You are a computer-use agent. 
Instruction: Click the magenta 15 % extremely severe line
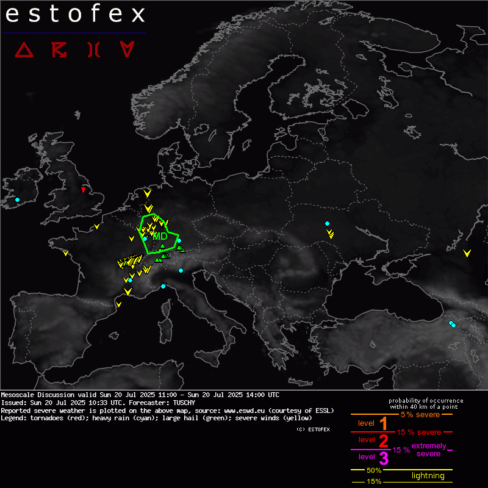pos(401,450)
